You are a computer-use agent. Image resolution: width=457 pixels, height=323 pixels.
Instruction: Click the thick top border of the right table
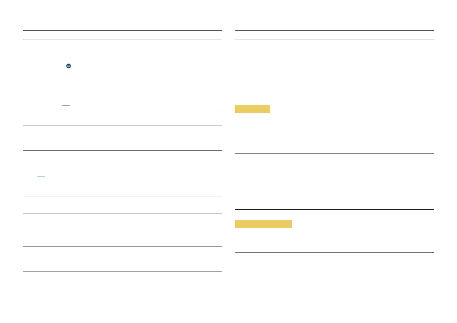pyautogui.click(x=334, y=31)
